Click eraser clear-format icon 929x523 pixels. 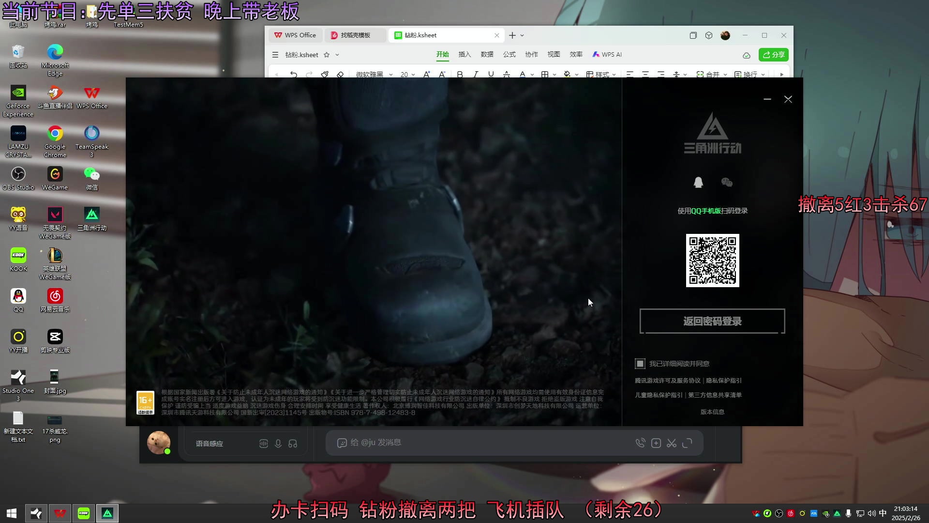(340, 74)
